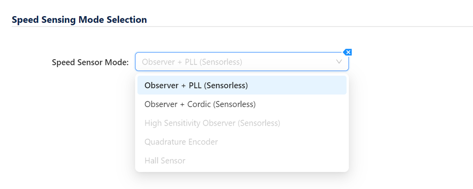Viewport: 473px width, 189px height.
Task: Click the divider line under the section heading
Action: point(242,27)
